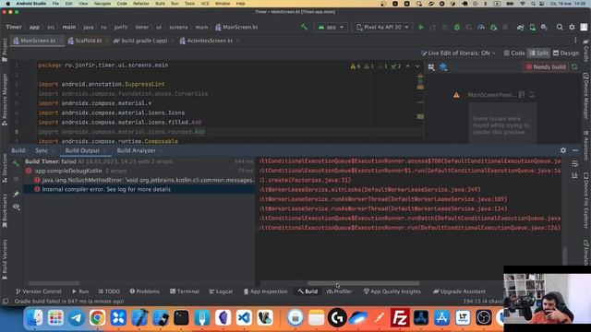The width and height of the screenshot is (591, 332).
Task: Open Live Edit of literals dropdown
Action: [459, 53]
